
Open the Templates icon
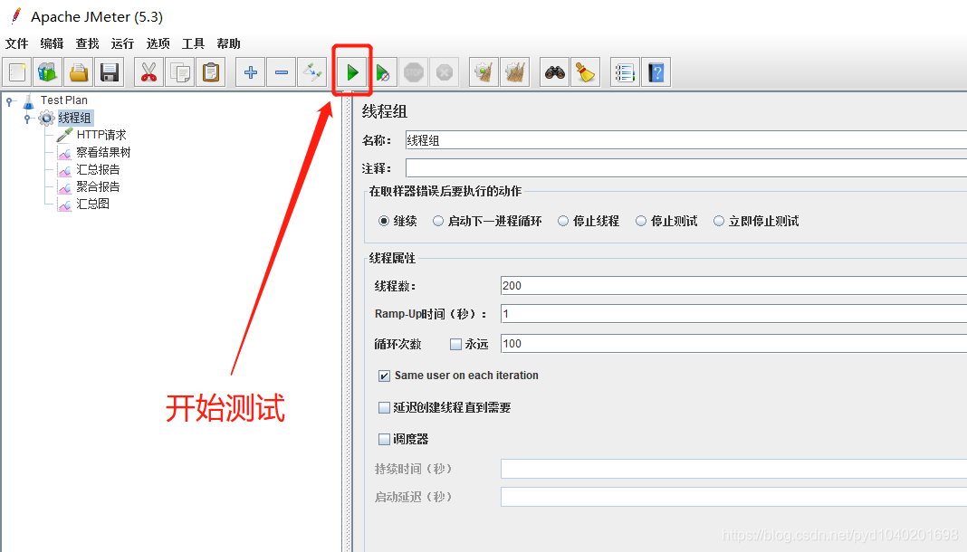[x=48, y=72]
